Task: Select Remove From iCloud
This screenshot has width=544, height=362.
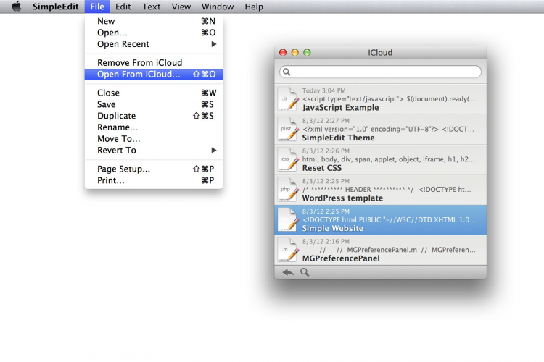Action: coord(154,63)
